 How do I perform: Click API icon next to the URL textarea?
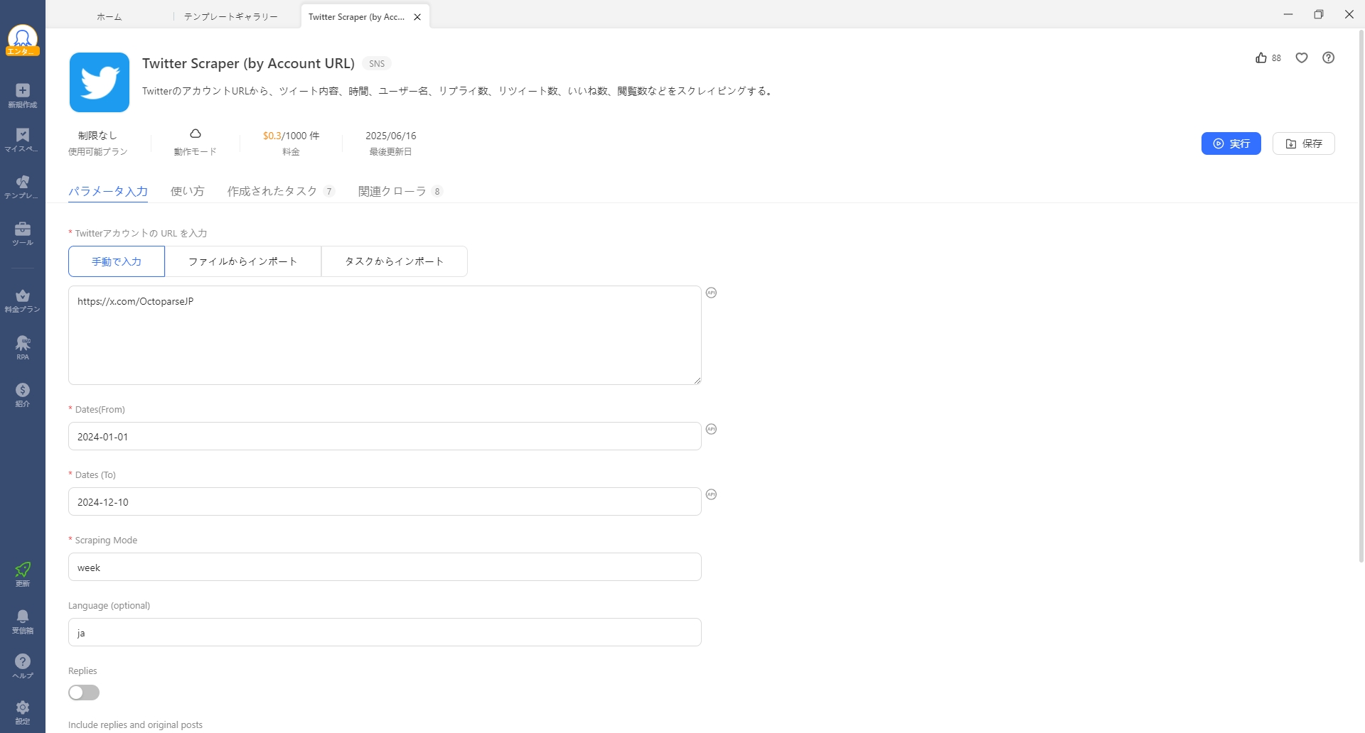[x=712, y=293]
